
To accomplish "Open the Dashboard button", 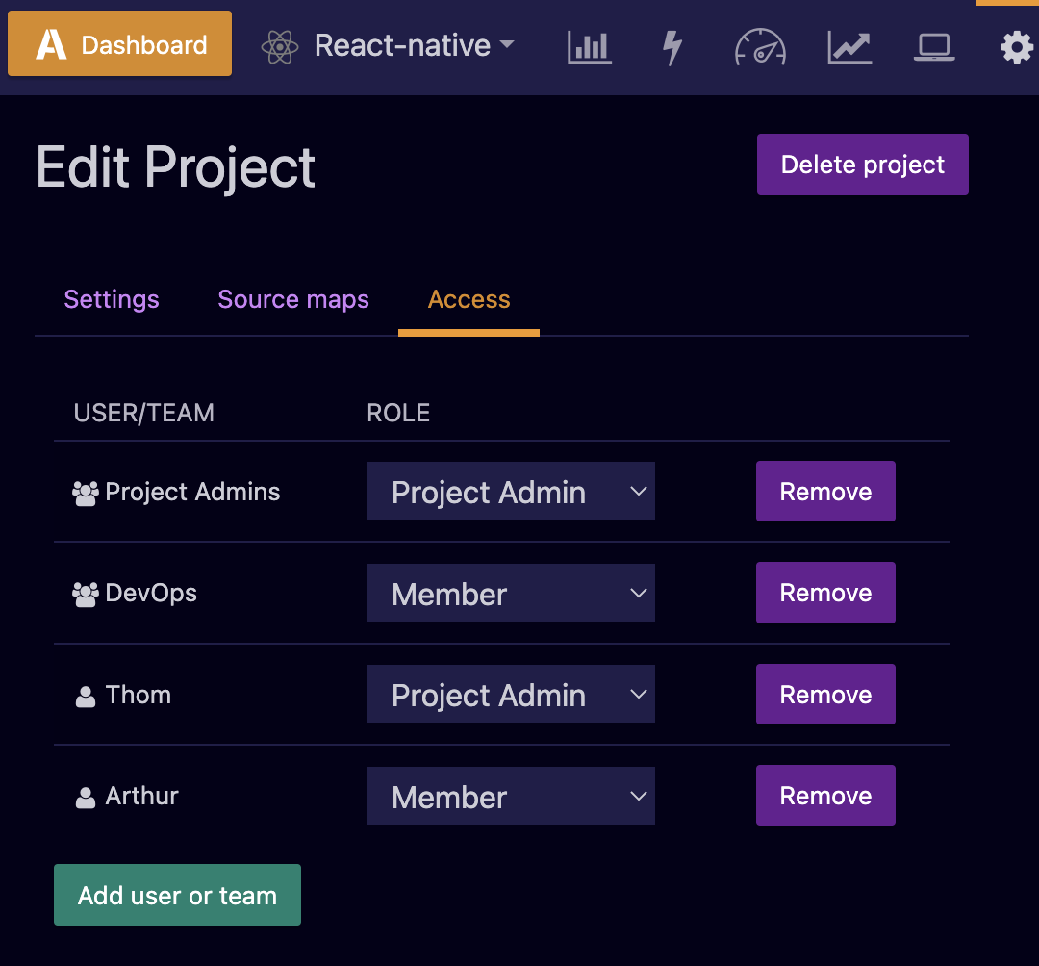I will coord(119,43).
